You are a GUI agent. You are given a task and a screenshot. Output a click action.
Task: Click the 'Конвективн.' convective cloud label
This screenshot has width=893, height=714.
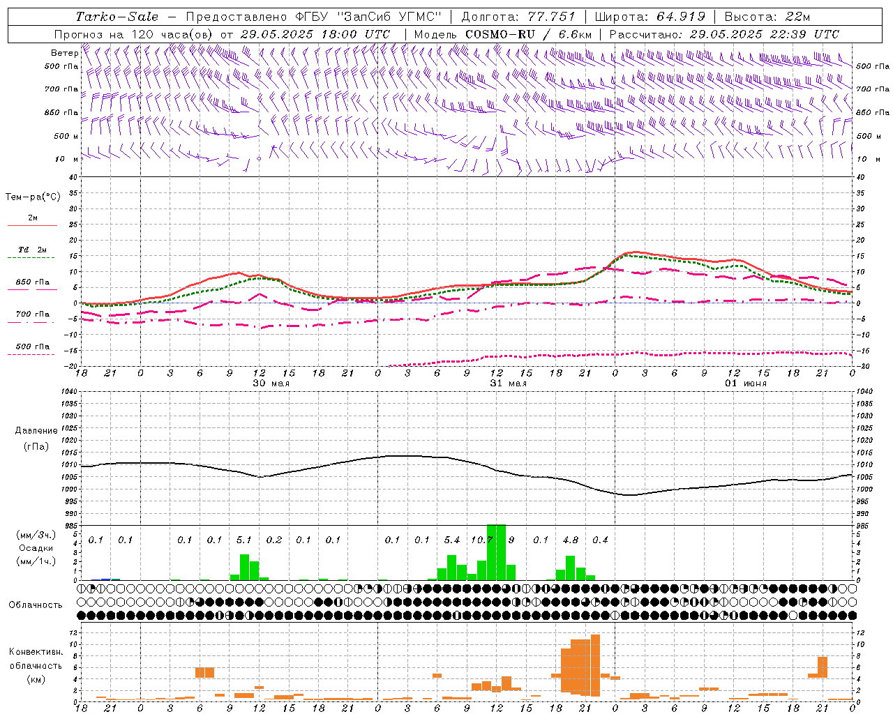pos(36,652)
